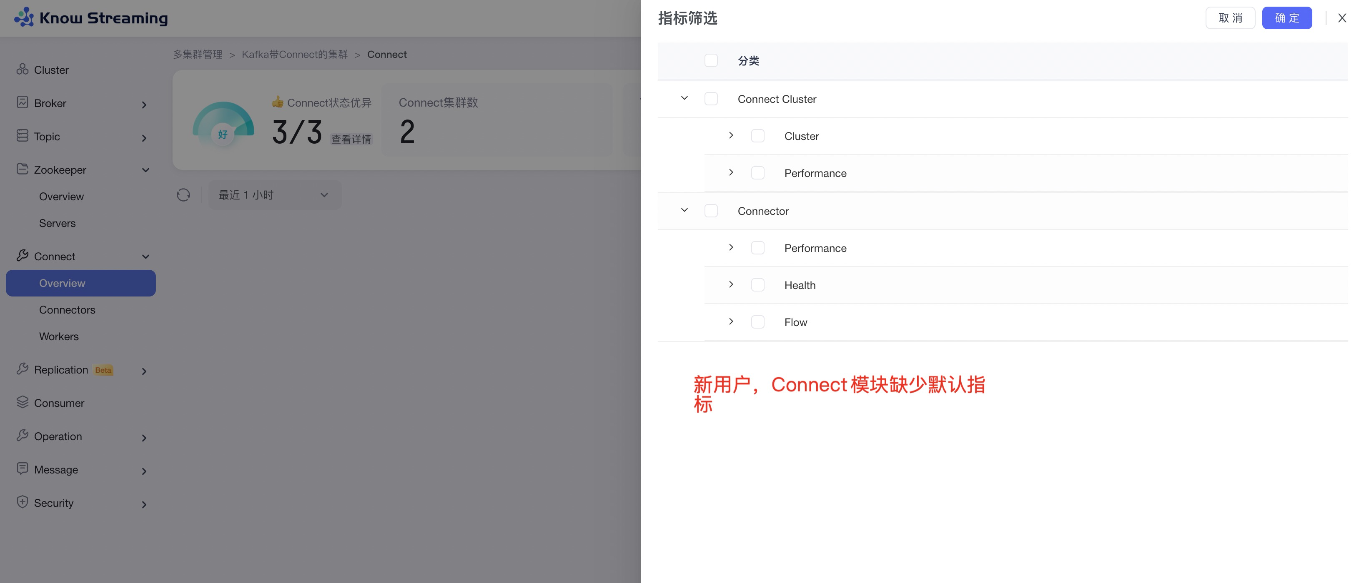Click the Topic sidebar icon
The width and height of the screenshot is (1364, 583).
[22, 135]
